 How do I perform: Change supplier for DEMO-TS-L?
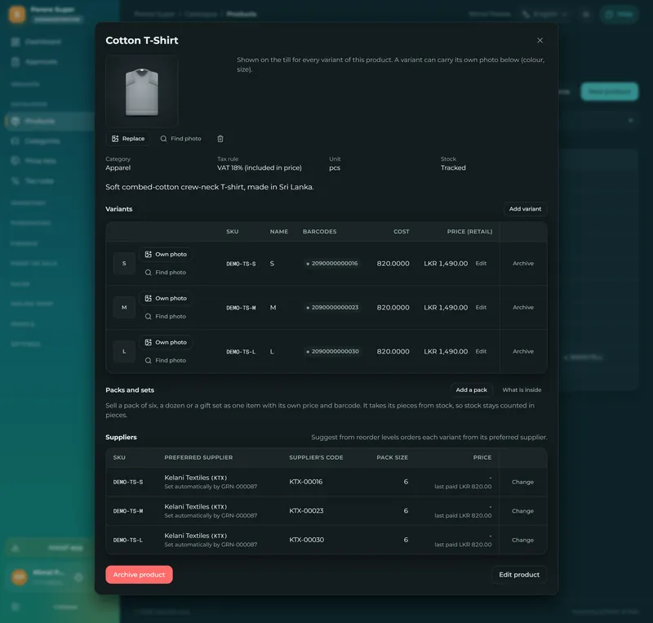(x=522, y=540)
